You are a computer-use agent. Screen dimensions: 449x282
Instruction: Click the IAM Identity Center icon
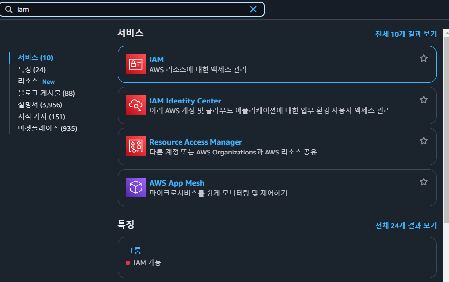pyautogui.click(x=136, y=105)
